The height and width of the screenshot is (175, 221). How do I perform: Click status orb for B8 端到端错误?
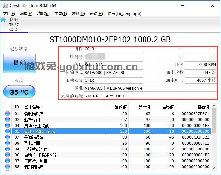tap(8, 167)
